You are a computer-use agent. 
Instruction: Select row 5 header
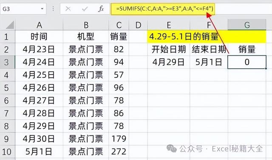8,88
